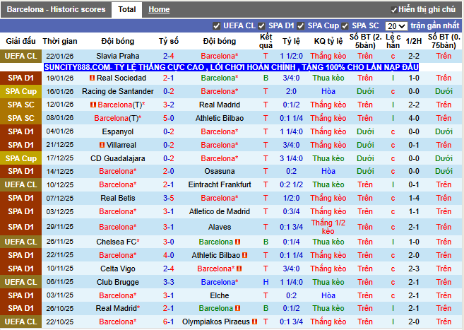Click SPA Cup label dated 16/01/26

[20, 91]
